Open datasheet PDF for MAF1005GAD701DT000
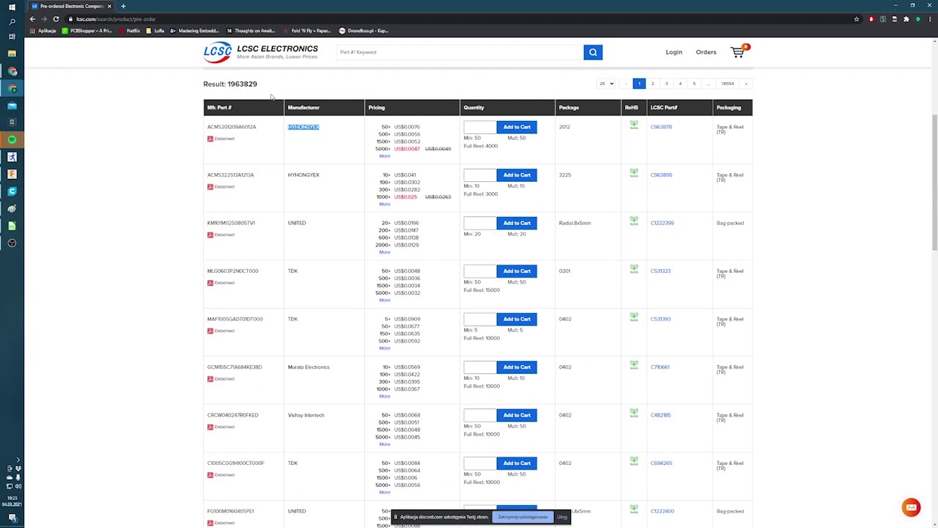Viewport: 938px width, 528px height. tap(221, 331)
